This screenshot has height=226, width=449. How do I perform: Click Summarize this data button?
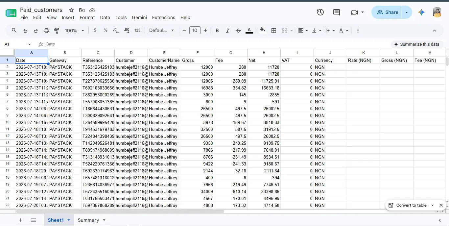416,44
